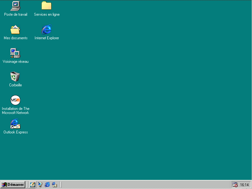
Task: Select the Corbeille recycle bin
Action: click(x=15, y=76)
